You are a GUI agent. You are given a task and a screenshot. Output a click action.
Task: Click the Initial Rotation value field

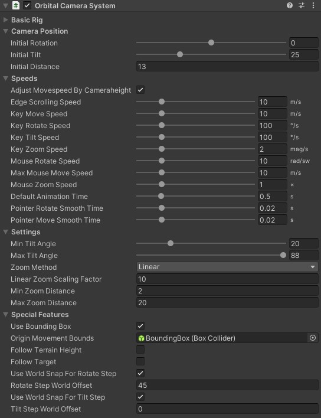[304, 43]
